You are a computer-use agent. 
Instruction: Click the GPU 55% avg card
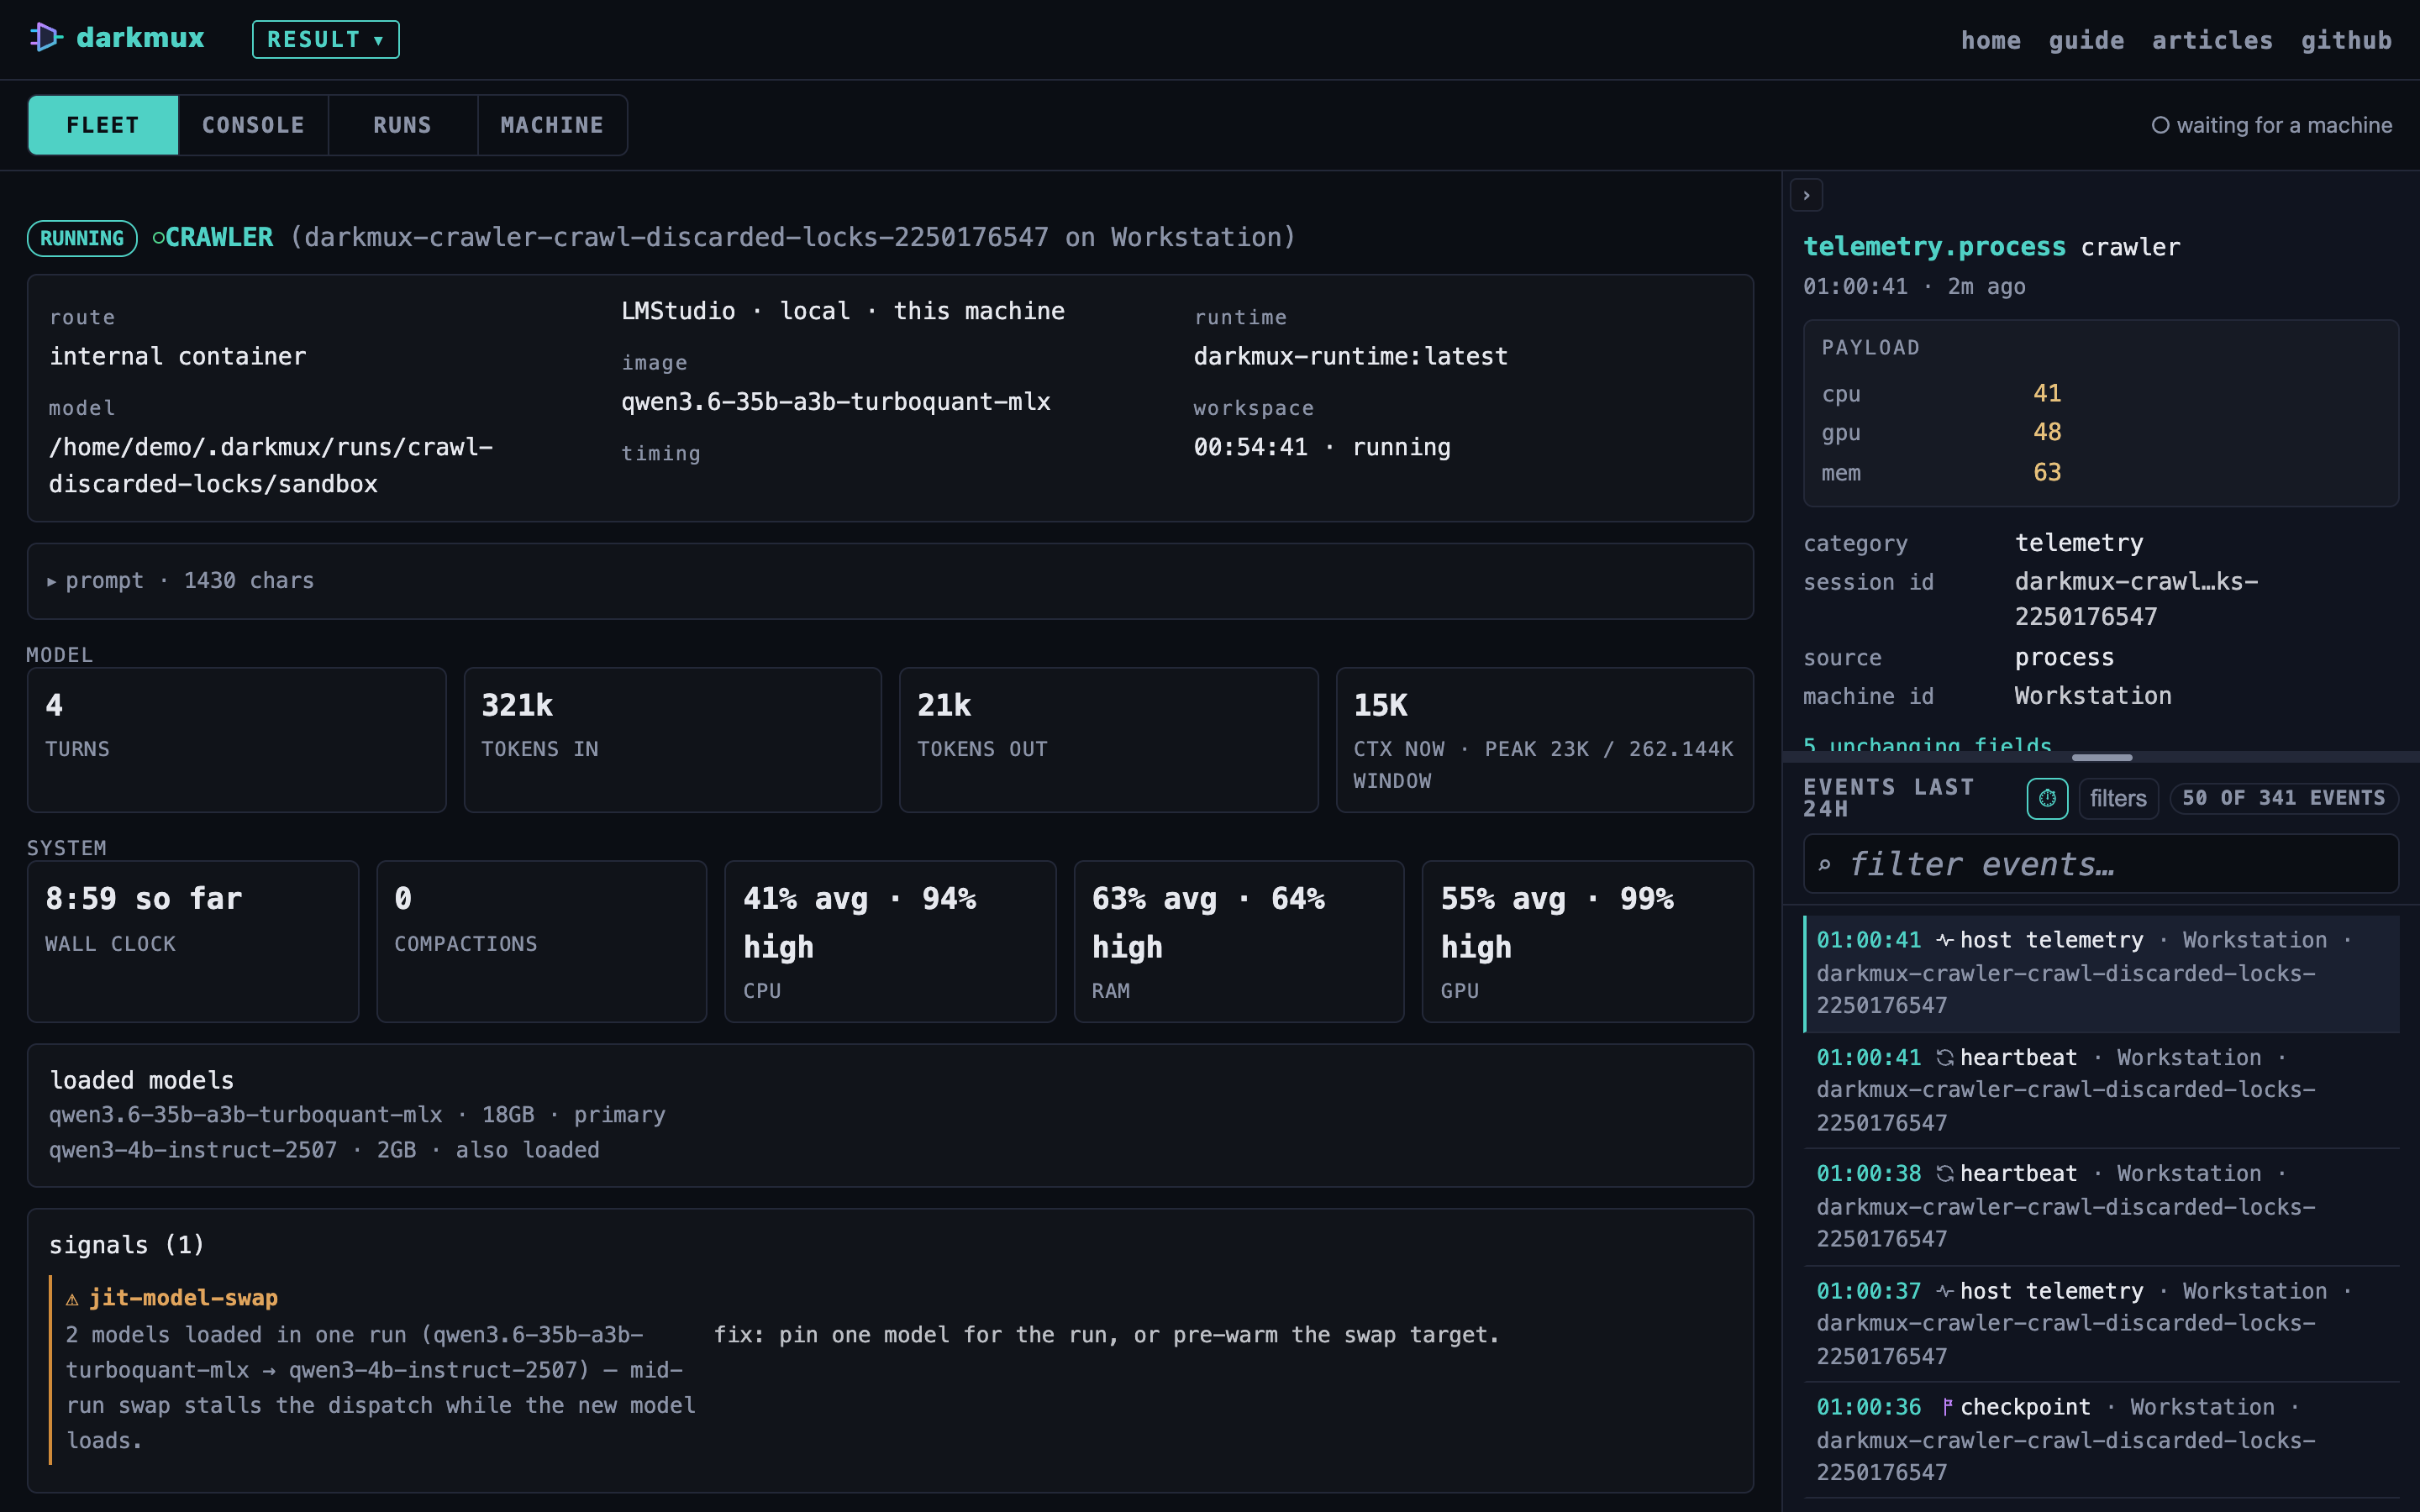tap(1588, 942)
